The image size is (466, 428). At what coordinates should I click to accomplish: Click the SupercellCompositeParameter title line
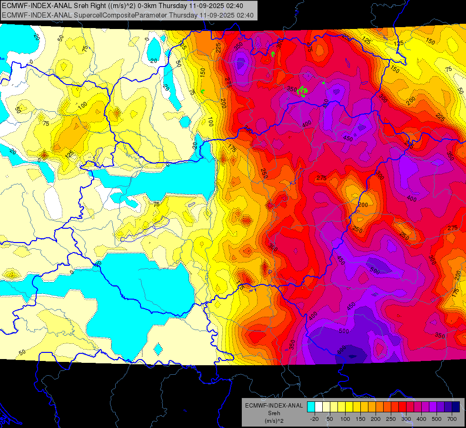(128, 15)
